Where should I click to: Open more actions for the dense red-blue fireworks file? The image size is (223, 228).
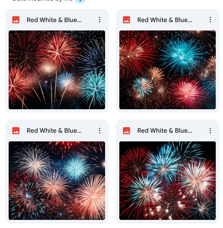210,130
